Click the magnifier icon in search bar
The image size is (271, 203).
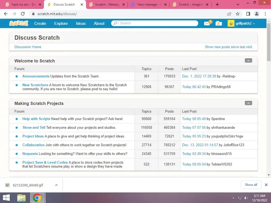point(115,23)
